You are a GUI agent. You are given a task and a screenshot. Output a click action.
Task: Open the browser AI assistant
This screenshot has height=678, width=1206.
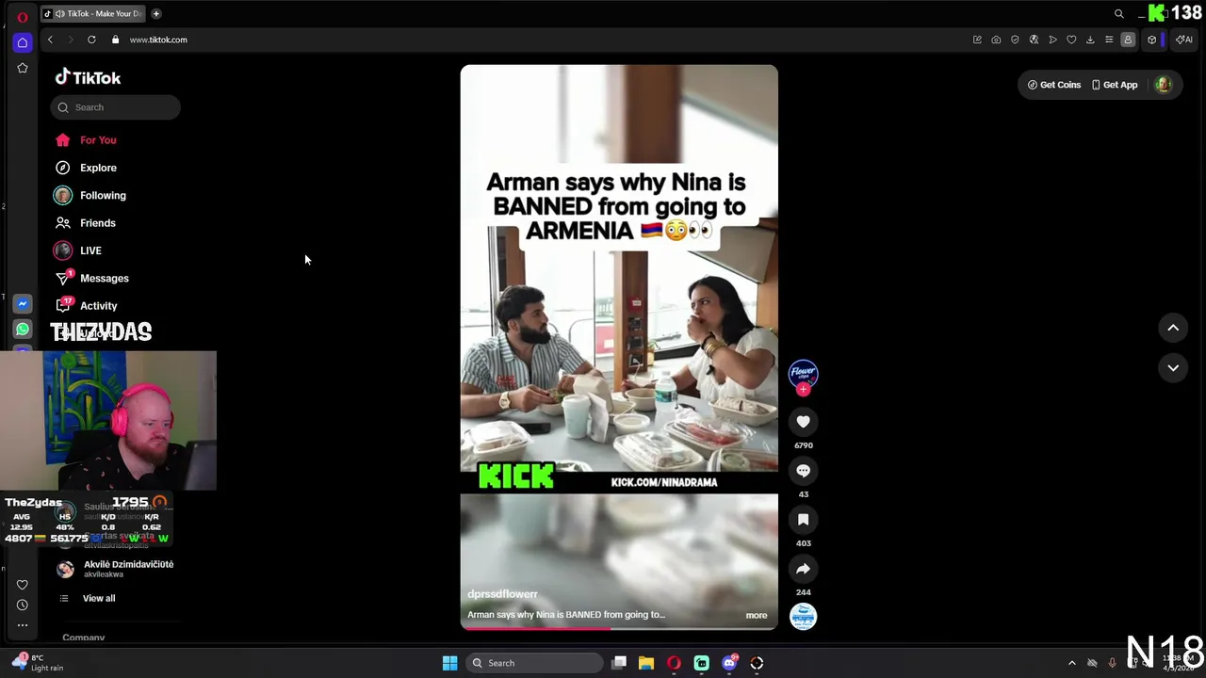(1184, 40)
